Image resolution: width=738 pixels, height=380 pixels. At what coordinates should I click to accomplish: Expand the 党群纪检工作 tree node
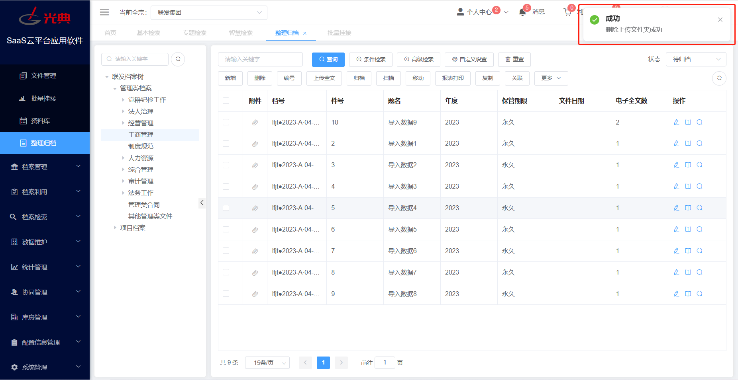point(123,100)
